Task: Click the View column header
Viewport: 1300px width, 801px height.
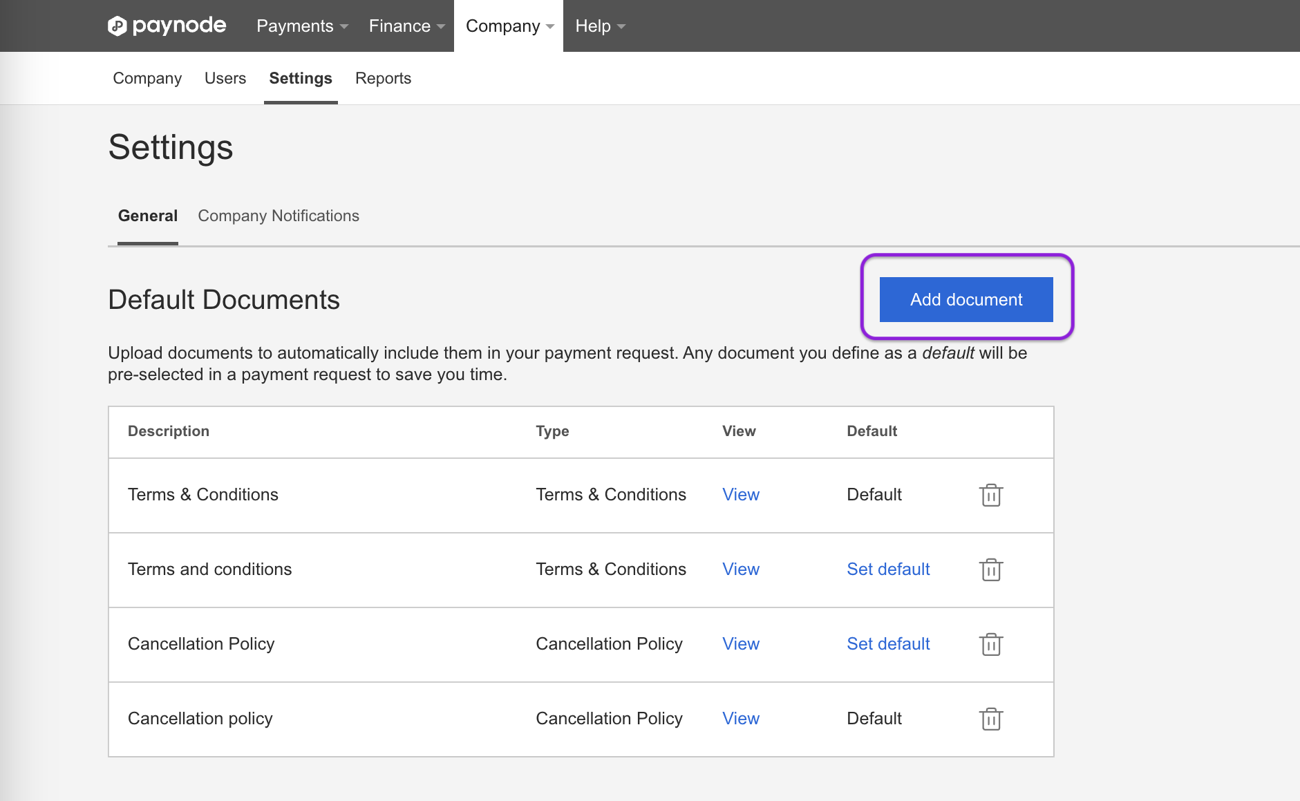Action: [x=739, y=431]
